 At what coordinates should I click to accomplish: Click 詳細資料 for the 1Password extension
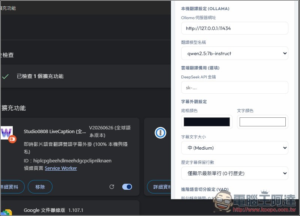[x=159, y=187]
